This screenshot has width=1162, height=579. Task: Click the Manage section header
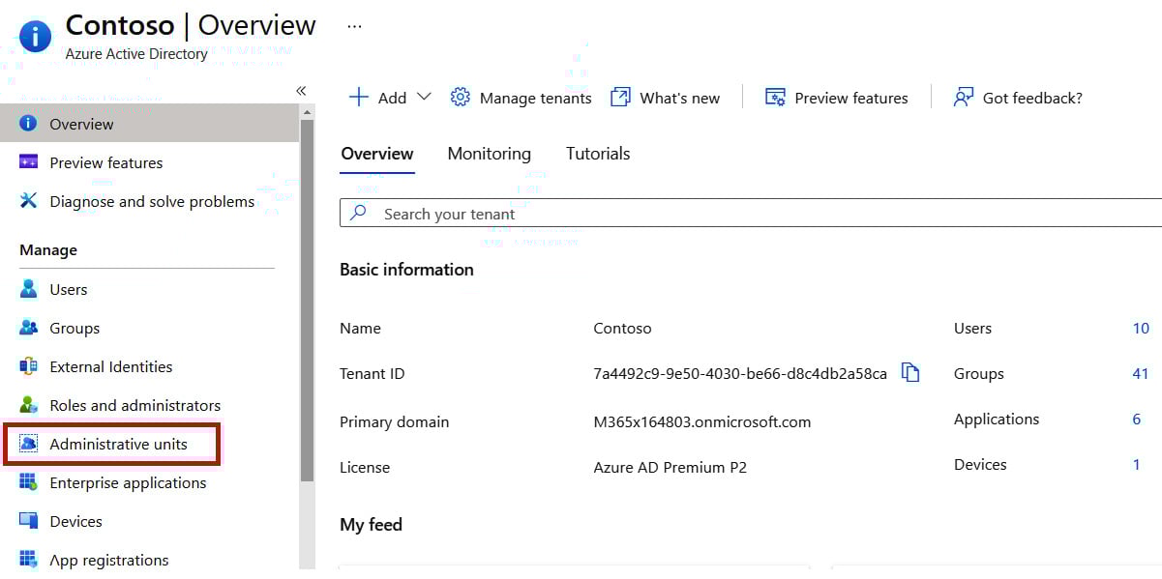point(48,249)
